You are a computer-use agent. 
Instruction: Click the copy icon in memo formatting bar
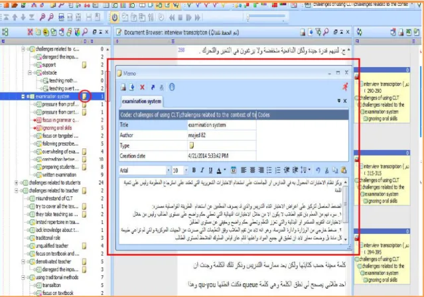pyautogui.click(x=335, y=170)
